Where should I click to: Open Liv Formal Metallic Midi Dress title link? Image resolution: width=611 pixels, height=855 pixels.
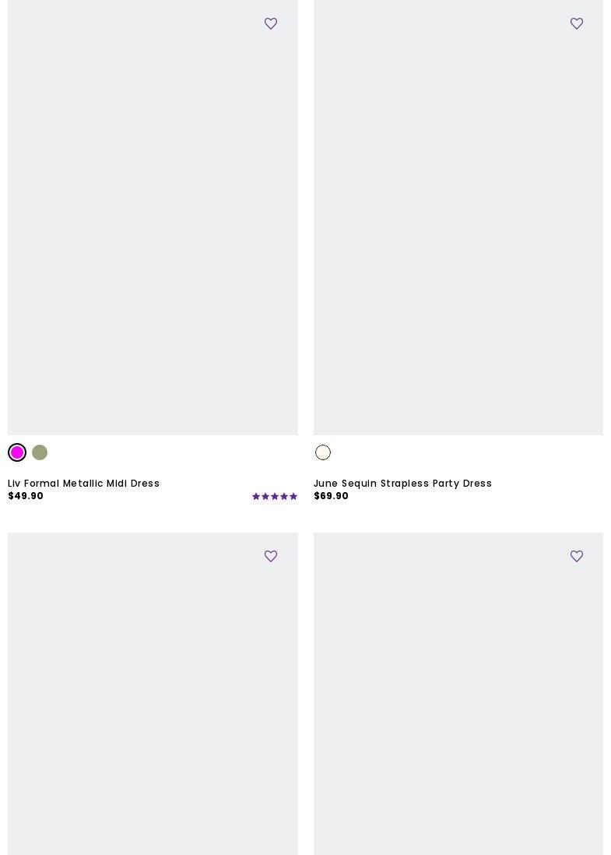83,483
